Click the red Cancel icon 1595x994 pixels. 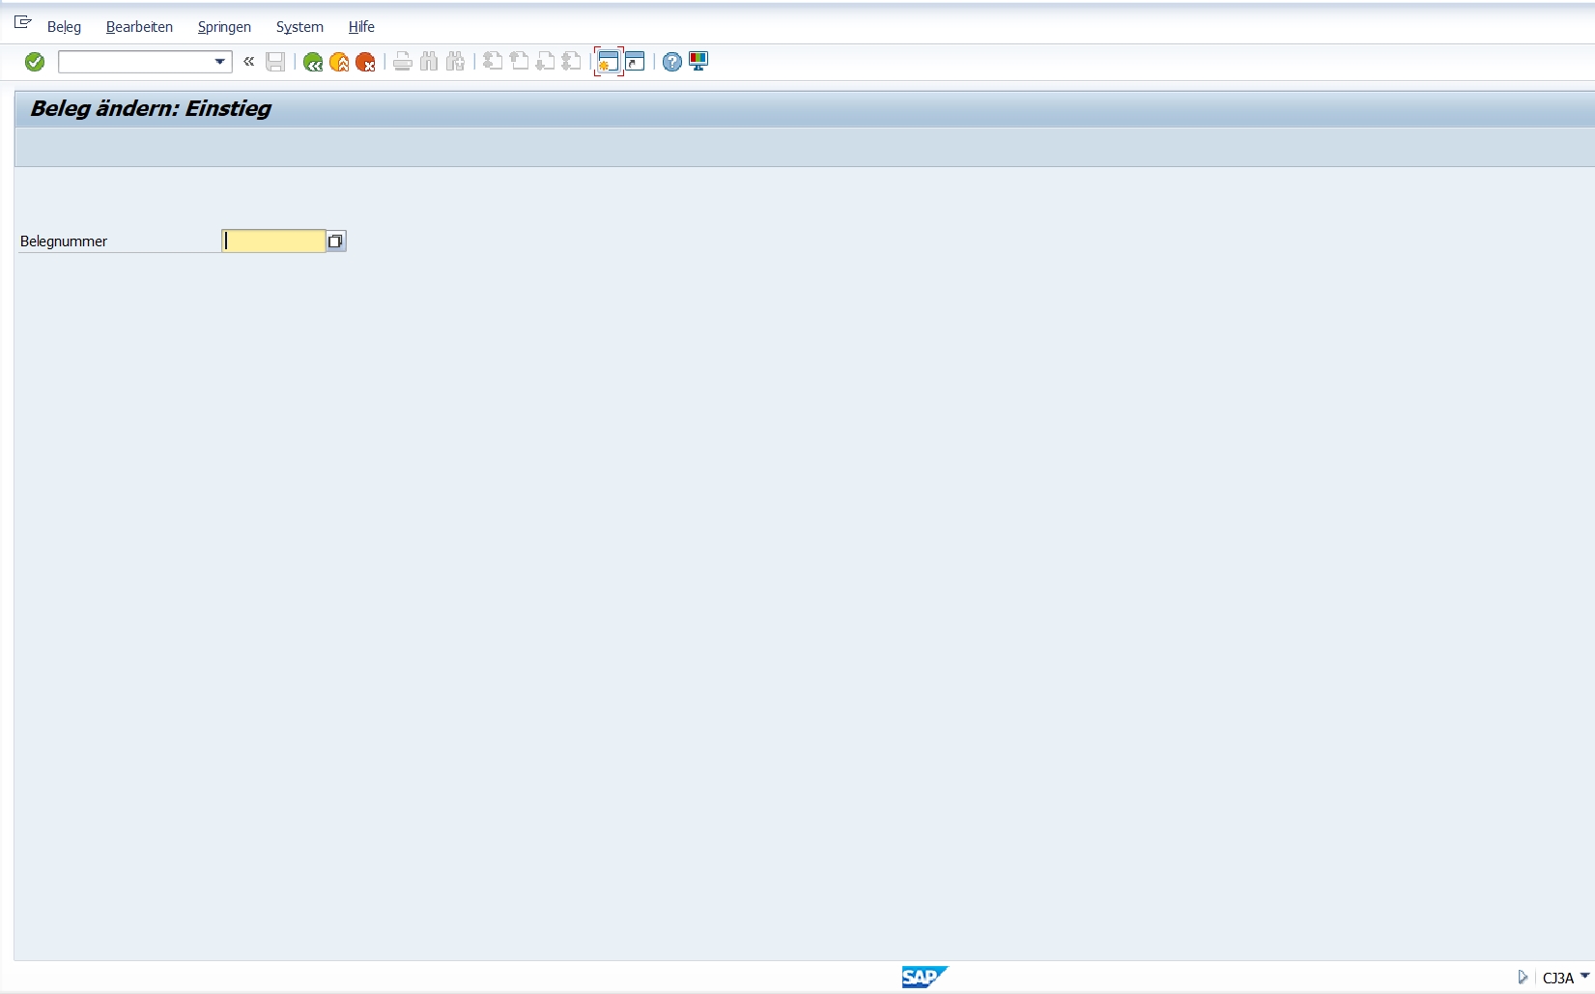tap(365, 62)
